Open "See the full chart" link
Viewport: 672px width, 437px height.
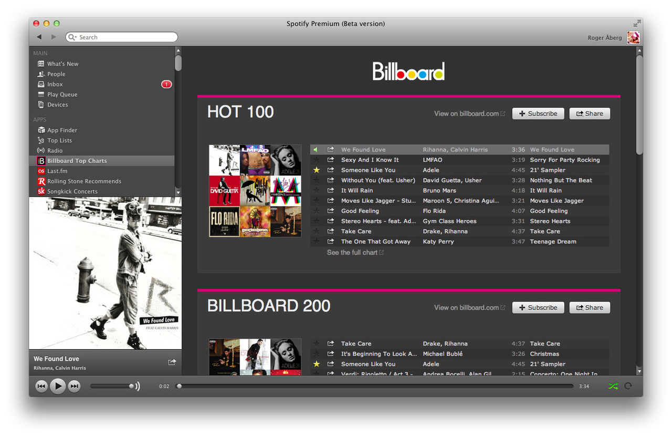(352, 252)
